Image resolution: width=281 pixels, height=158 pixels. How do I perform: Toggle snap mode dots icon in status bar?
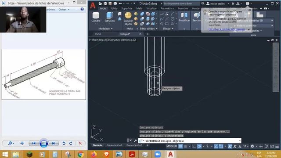(186, 146)
